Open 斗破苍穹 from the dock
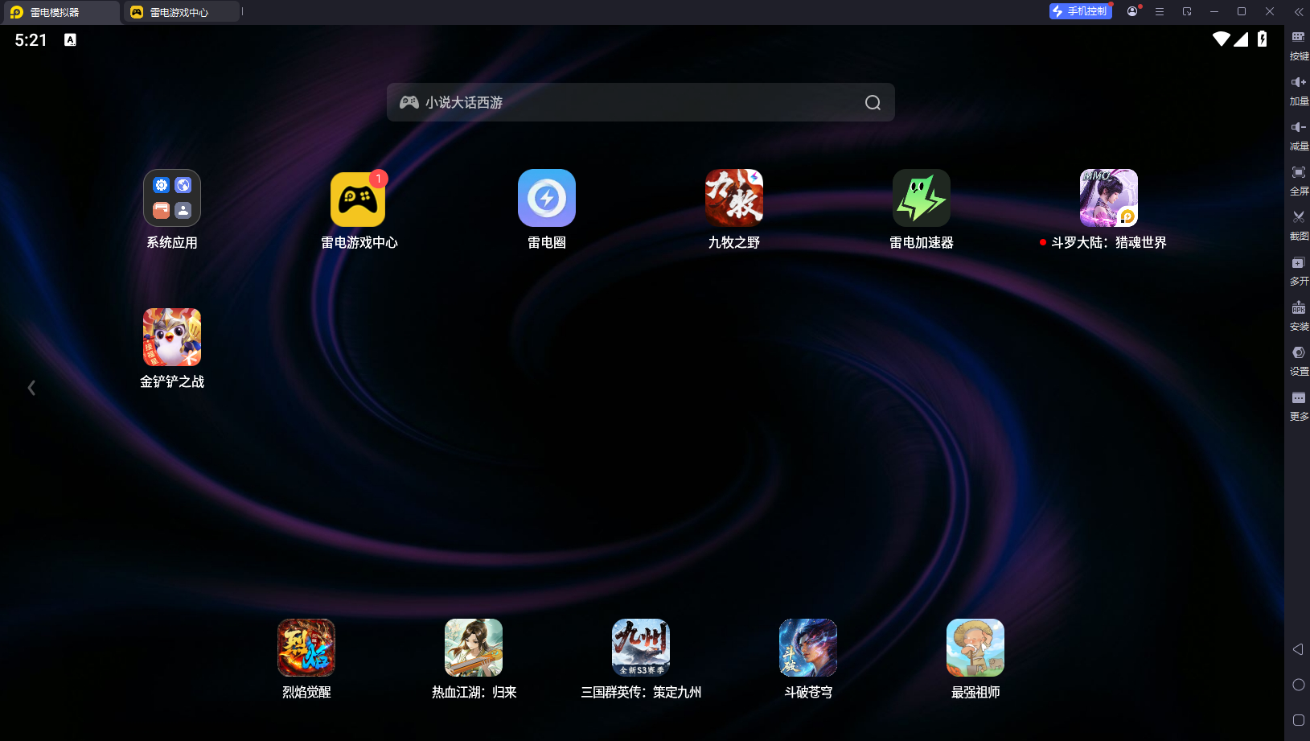 point(808,648)
